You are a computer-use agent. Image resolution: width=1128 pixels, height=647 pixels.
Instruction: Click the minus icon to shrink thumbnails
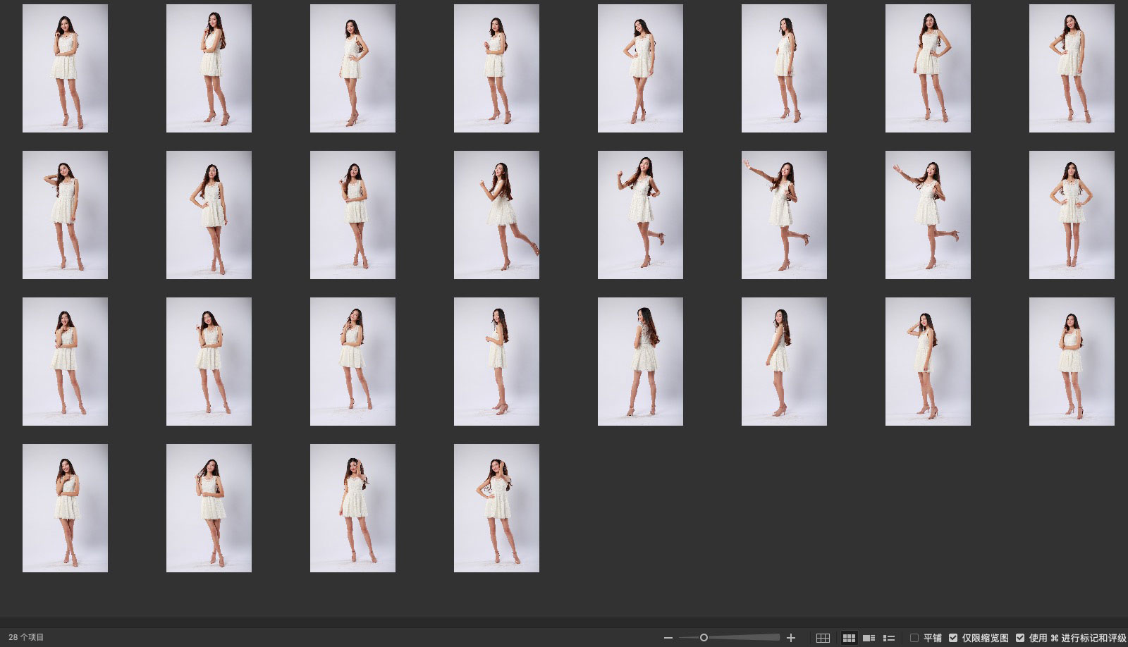click(668, 638)
